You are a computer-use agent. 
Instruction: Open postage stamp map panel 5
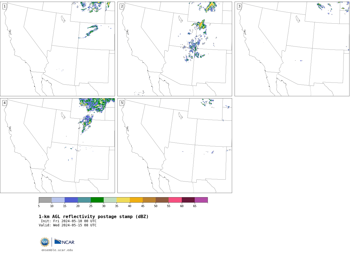[175, 145]
